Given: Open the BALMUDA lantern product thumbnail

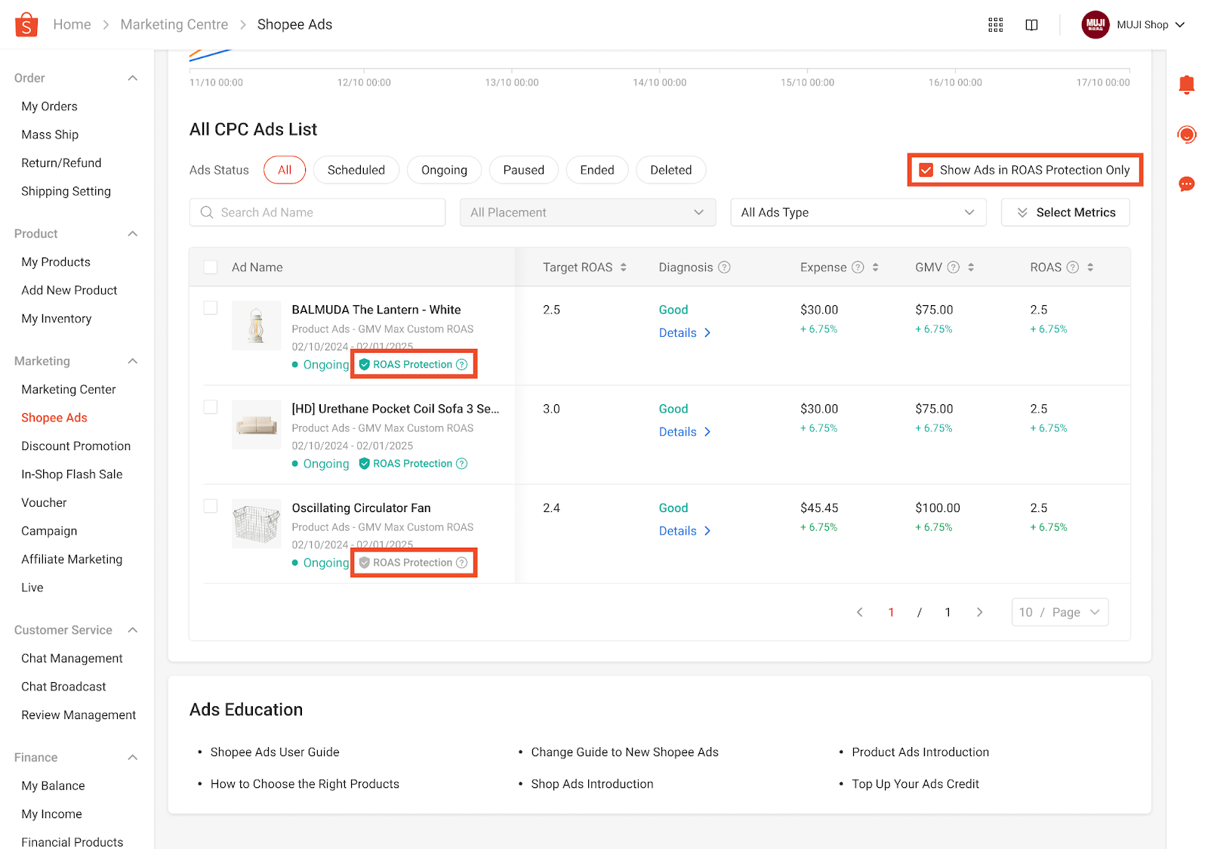Looking at the screenshot, I should [256, 326].
